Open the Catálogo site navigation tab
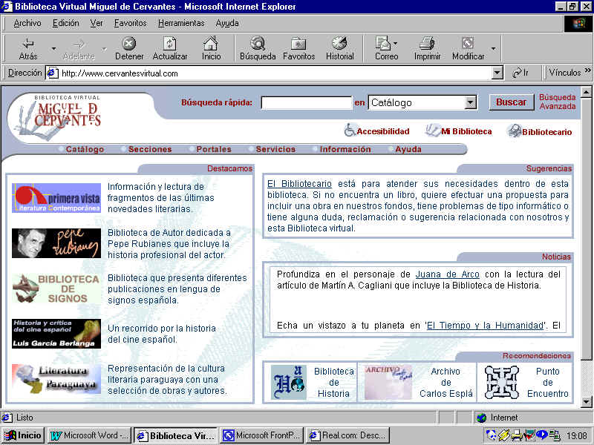The width and height of the screenshot is (594, 445). [85, 149]
